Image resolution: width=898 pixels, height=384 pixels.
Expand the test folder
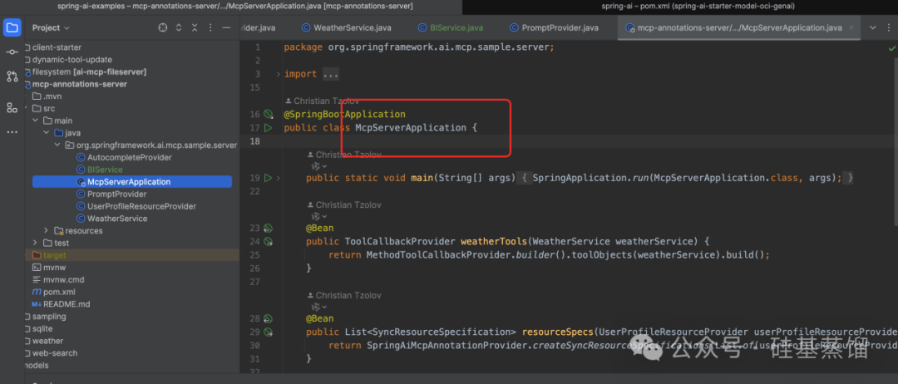36,244
